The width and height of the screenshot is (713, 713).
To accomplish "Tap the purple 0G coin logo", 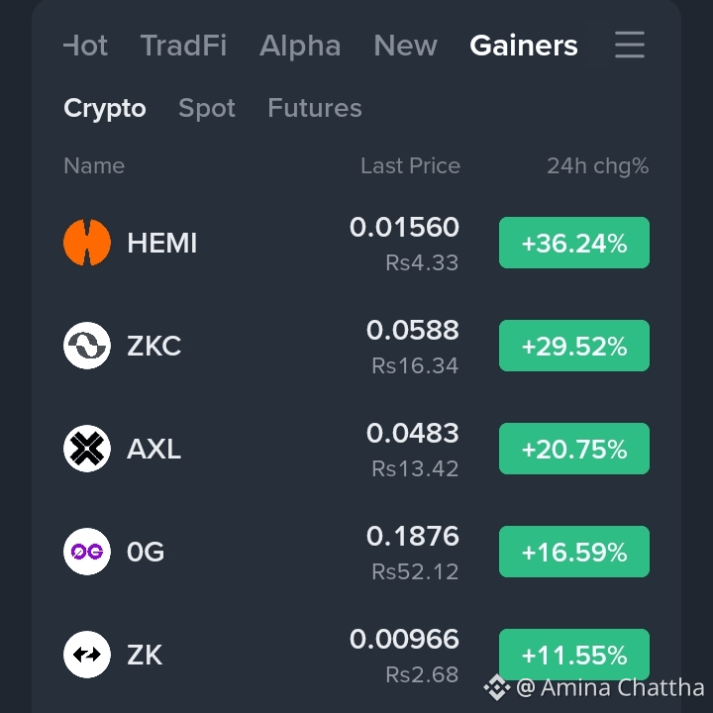I will [x=87, y=552].
